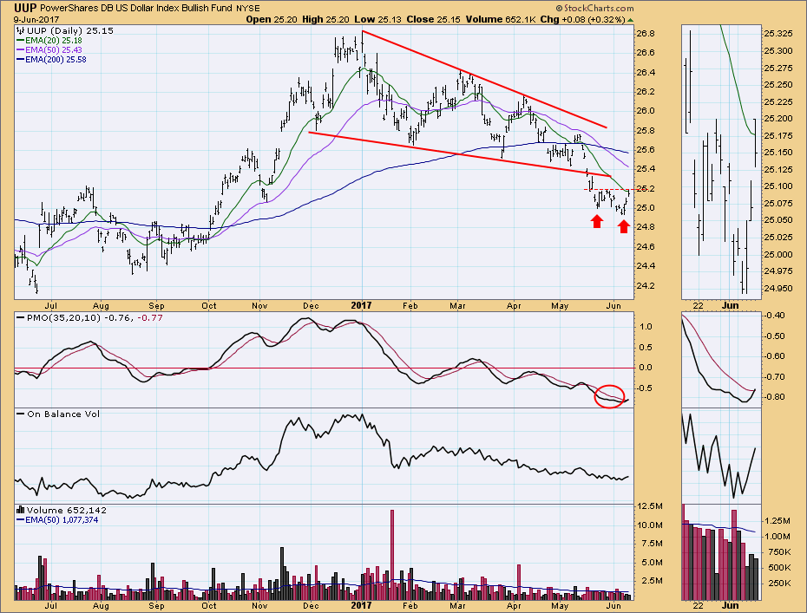
Task: Click the green EMA(20) legend entry
Action: coord(52,39)
